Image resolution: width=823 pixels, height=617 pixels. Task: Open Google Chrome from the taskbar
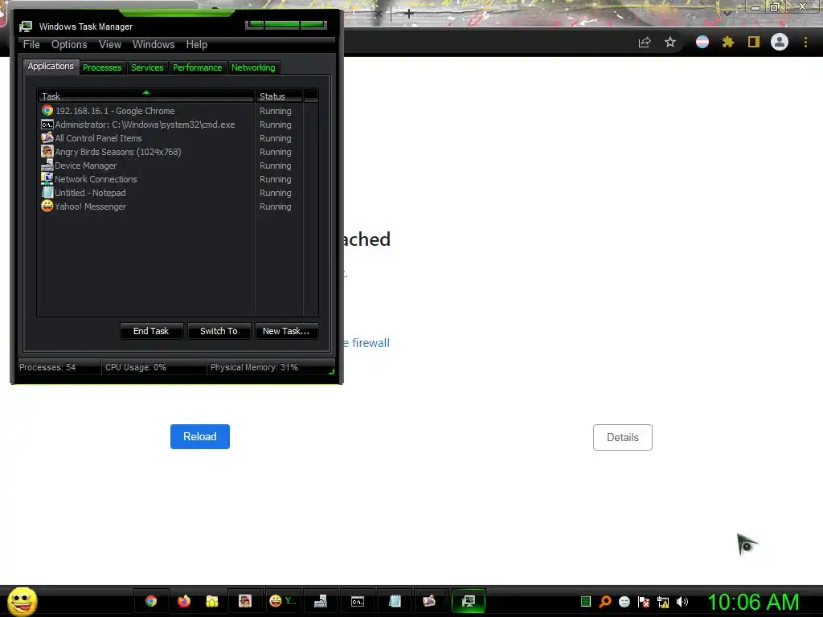pyautogui.click(x=151, y=601)
